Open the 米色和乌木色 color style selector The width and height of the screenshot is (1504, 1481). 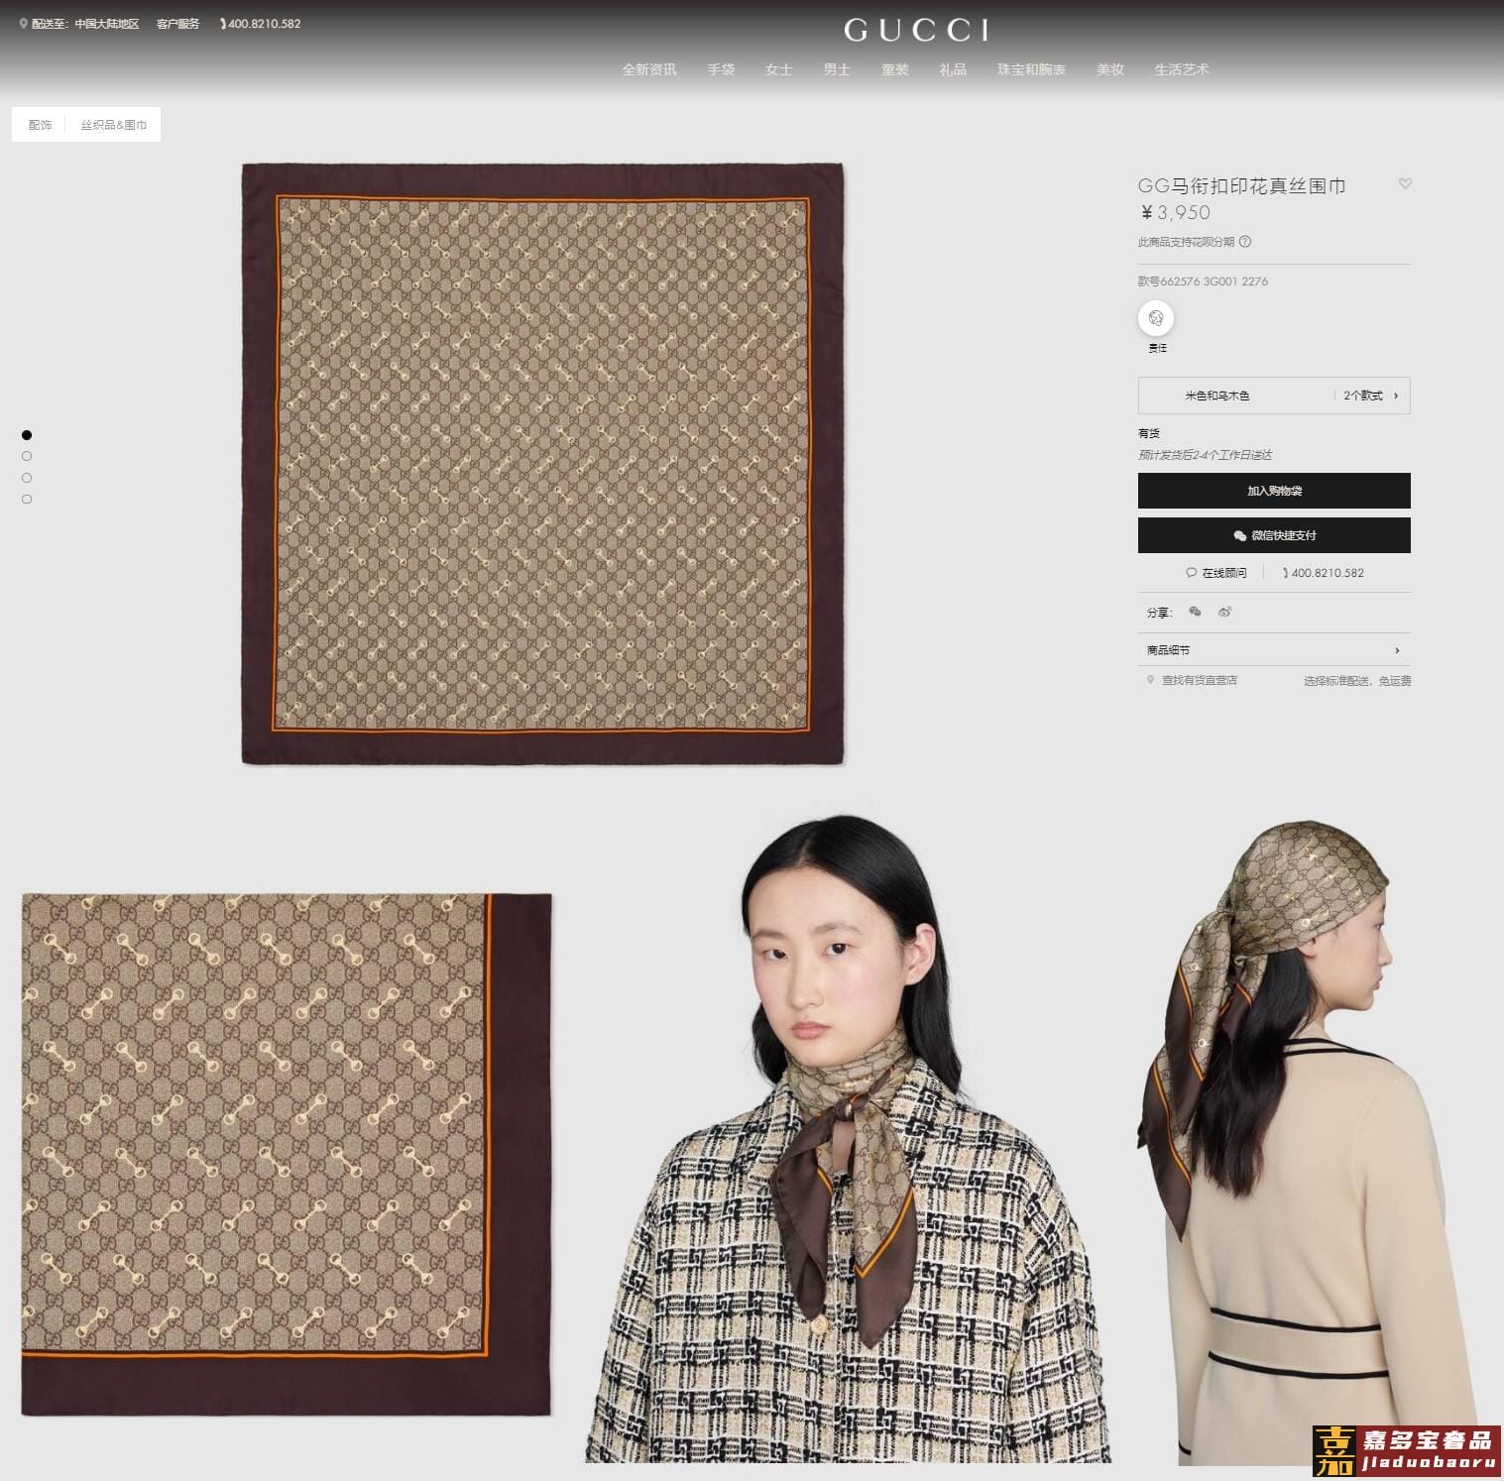(x=1274, y=396)
